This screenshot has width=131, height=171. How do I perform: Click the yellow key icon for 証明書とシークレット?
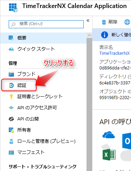point(11,97)
